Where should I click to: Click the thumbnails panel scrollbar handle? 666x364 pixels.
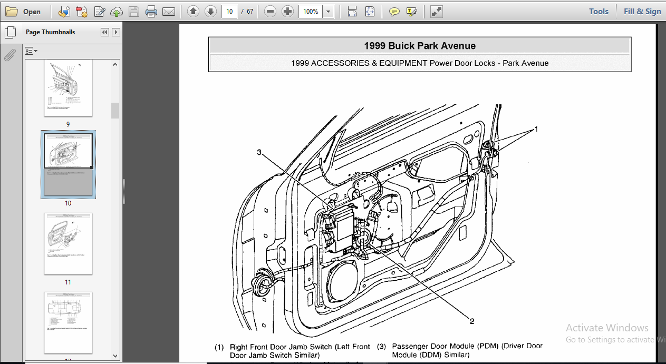tap(115, 111)
